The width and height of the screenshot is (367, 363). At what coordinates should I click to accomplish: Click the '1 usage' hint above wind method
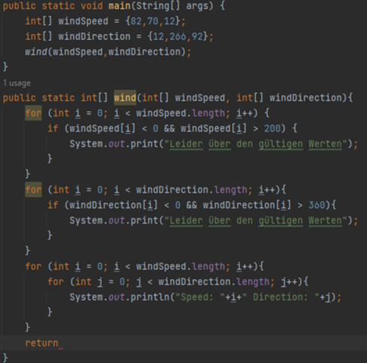pyautogui.click(x=17, y=83)
